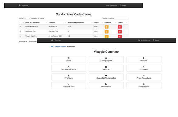This screenshot has width=178, height=117.
Task: Open the Financeiro dollar tile
Action: pyautogui.click(x=69, y=77)
